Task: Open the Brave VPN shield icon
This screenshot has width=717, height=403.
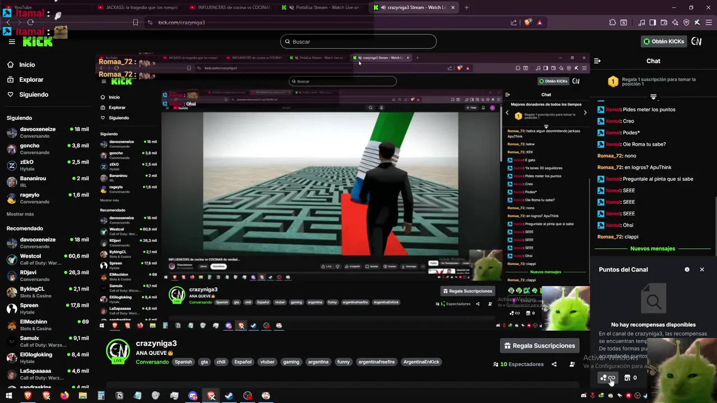Action: click(686, 22)
